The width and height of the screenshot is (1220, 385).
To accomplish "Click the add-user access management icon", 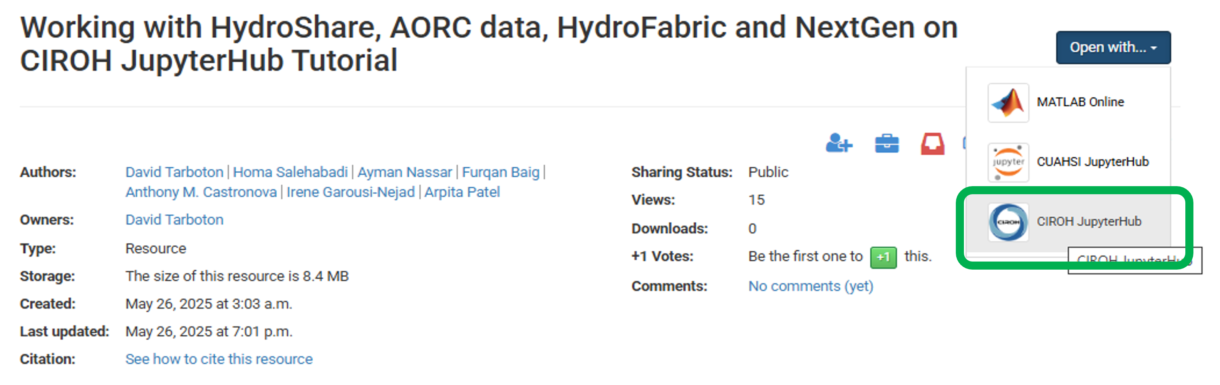I will point(839,144).
